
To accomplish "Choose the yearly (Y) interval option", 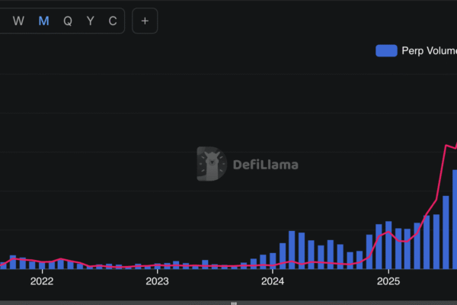I will tap(90, 21).
